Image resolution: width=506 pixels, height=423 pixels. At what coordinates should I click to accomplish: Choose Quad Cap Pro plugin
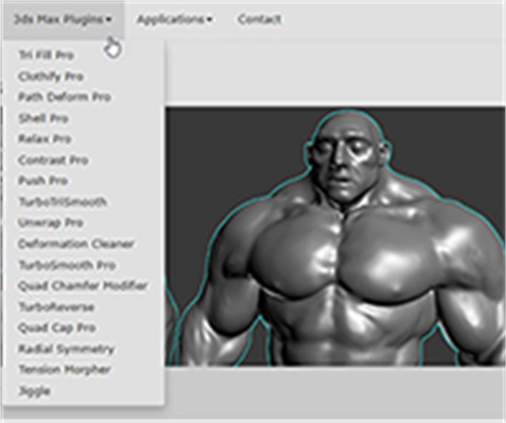pyautogui.click(x=57, y=328)
